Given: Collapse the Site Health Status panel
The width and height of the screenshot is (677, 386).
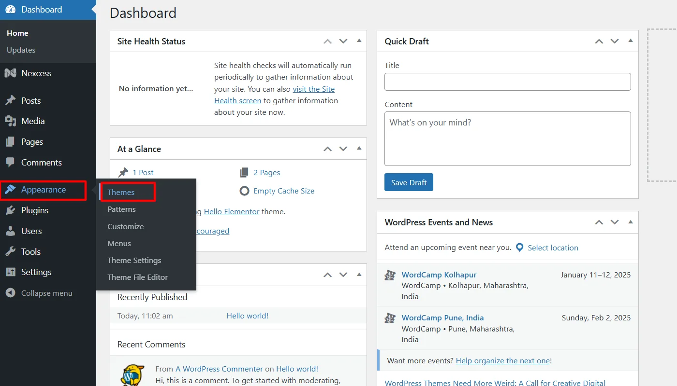Looking at the screenshot, I should (x=359, y=41).
